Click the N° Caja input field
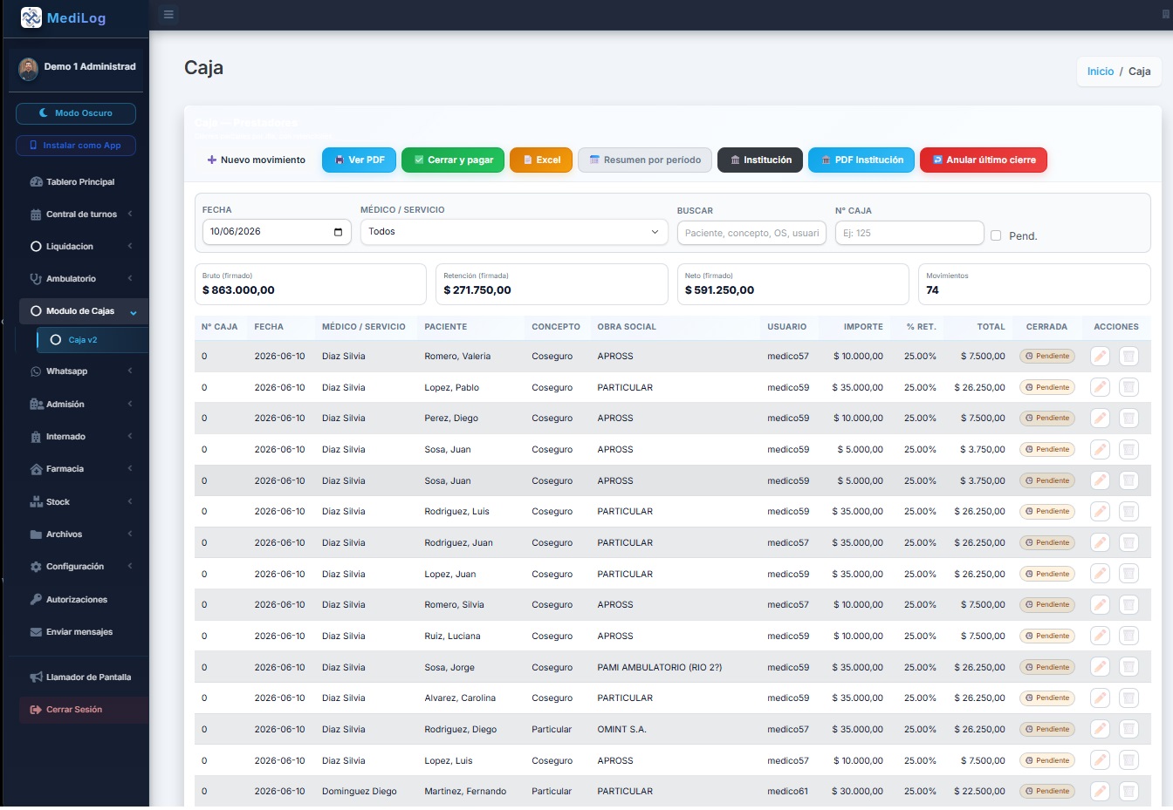This screenshot has width=1173, height=810. tap(909, 233)
